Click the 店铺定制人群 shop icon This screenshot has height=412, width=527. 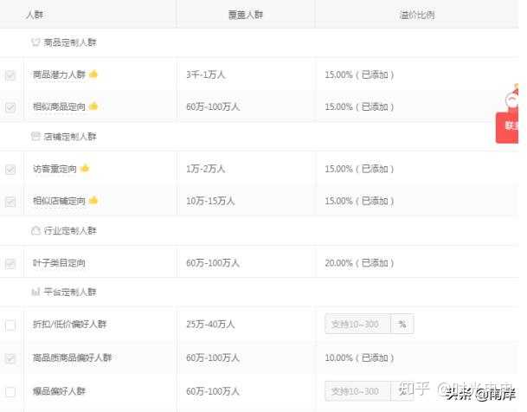click(x=35, y=136)
